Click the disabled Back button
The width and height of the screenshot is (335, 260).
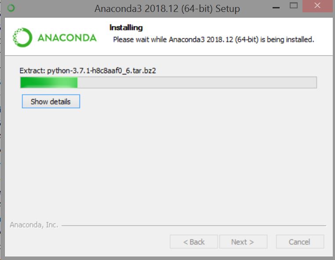coord(194,242)
